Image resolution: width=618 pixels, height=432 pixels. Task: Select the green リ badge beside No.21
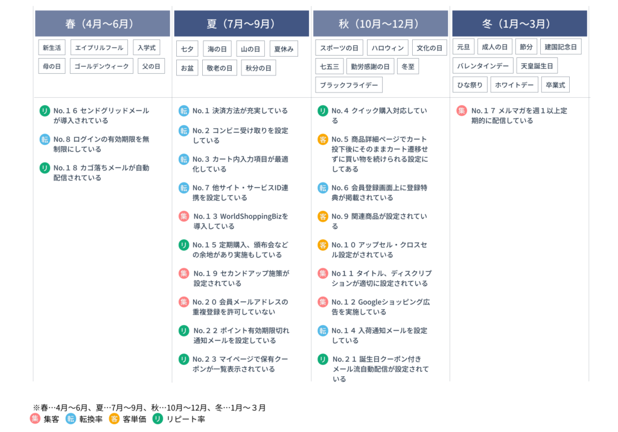pyautogui.click(x=323, y=359)
